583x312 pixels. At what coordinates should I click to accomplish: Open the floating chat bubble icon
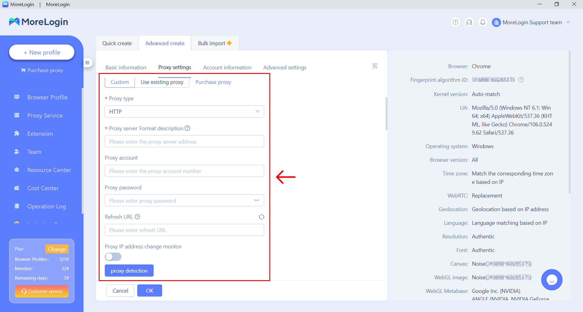551,280
